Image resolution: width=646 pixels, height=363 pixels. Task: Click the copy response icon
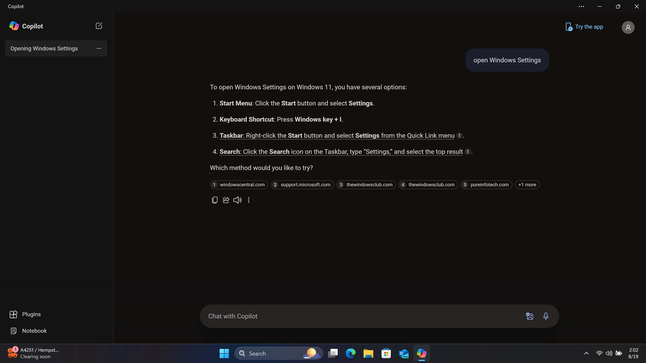tap(215, 200)
